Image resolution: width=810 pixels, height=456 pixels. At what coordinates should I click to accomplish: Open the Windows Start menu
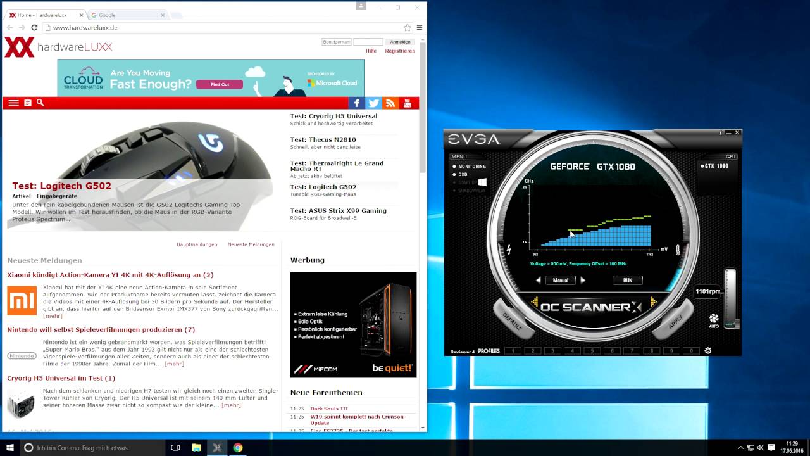pyautogui.click(x=10, y=447)
